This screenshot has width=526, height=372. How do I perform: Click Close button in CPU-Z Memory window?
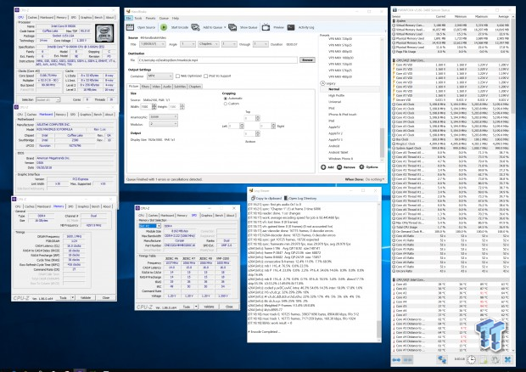106,298
